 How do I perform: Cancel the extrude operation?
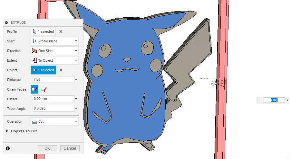point(70,148)
